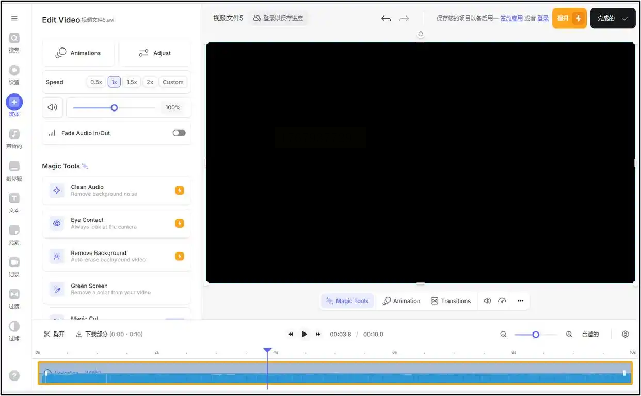Open the 文本 text tool in the sidebar
The height and width of the screenshot is (396, 641).
[14, 199]
